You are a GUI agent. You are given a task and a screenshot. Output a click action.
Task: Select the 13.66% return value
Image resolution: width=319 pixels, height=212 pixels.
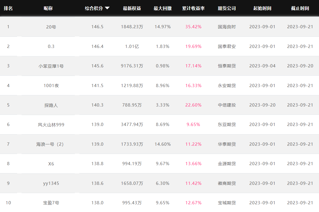coord(193,164)
